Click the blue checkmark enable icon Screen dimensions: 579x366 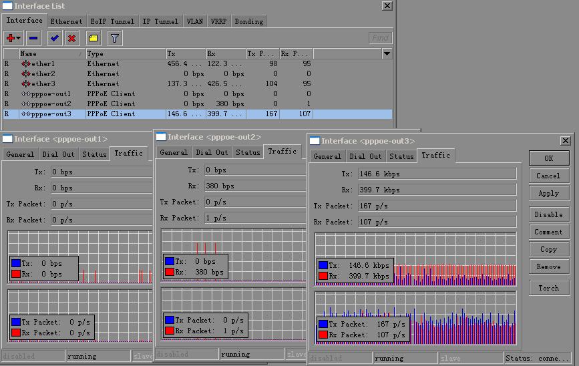(55, 38)
